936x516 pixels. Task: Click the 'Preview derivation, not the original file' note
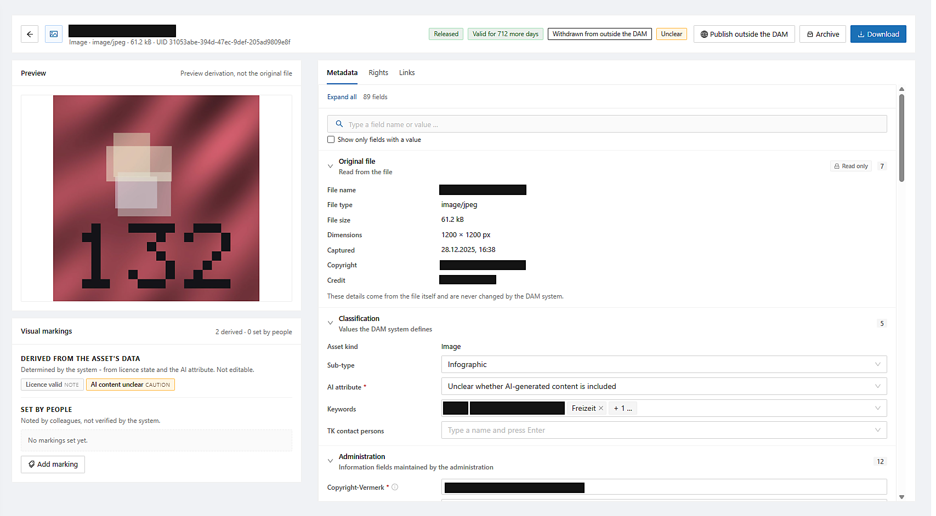tap(236, 73)
